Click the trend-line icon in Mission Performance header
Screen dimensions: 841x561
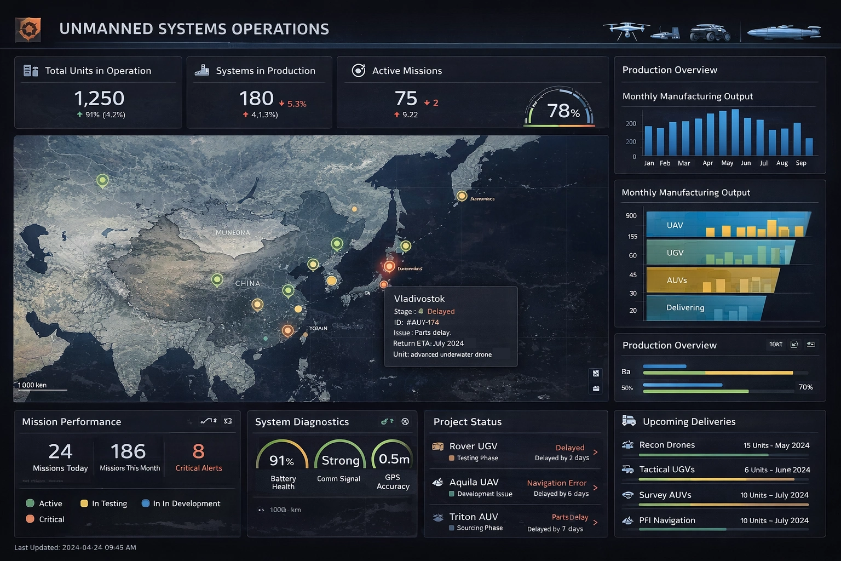click(x=207, y=421)
